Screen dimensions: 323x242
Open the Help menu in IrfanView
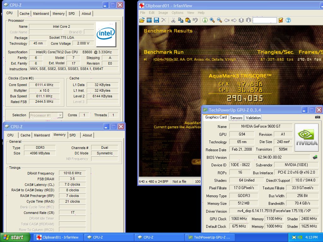pyautogui.click(x=201, y=13)
